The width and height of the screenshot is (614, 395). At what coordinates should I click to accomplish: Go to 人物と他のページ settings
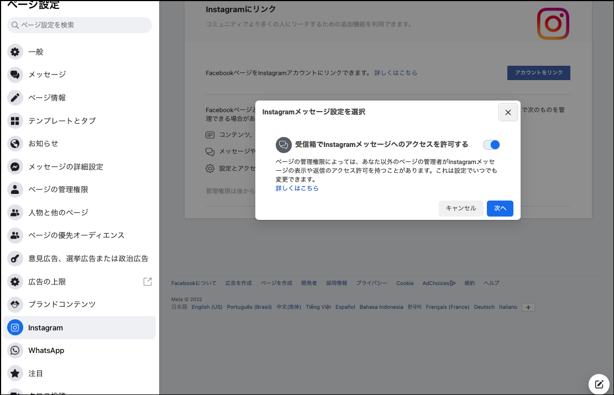click(x=80, y=213)
